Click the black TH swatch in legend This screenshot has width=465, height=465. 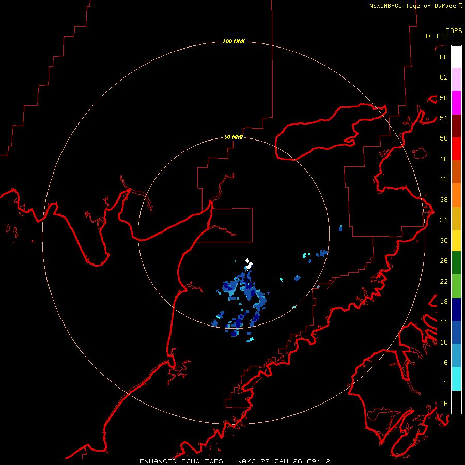tap(456, 402)
